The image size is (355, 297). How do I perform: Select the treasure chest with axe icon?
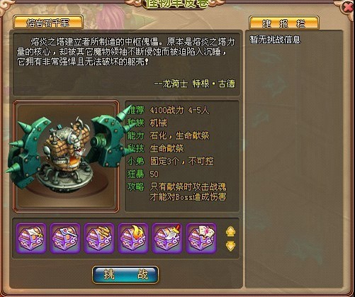(x=31, y=238)
